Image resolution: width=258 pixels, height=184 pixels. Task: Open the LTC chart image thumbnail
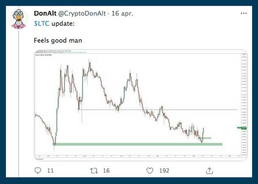pos(141,105)
